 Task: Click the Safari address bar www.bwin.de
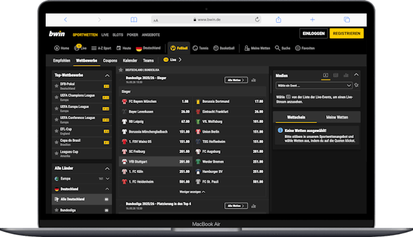click(206, 20)
